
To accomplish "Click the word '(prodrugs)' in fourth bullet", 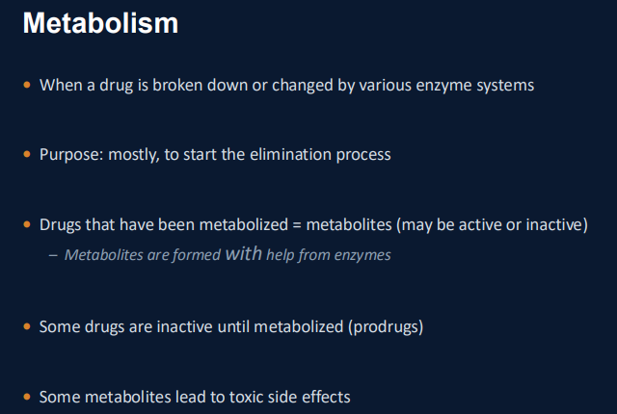I will click(386, 327).
